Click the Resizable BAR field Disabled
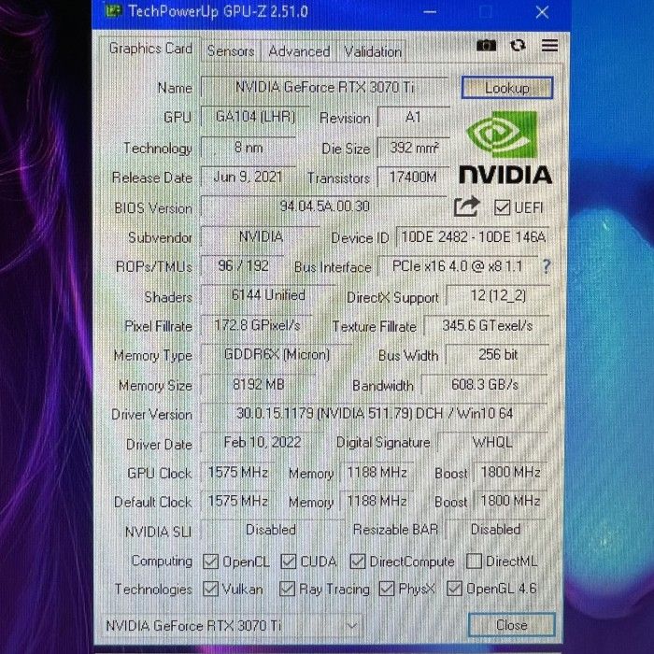This screenshot has width=654, height=654. point(495,530)
